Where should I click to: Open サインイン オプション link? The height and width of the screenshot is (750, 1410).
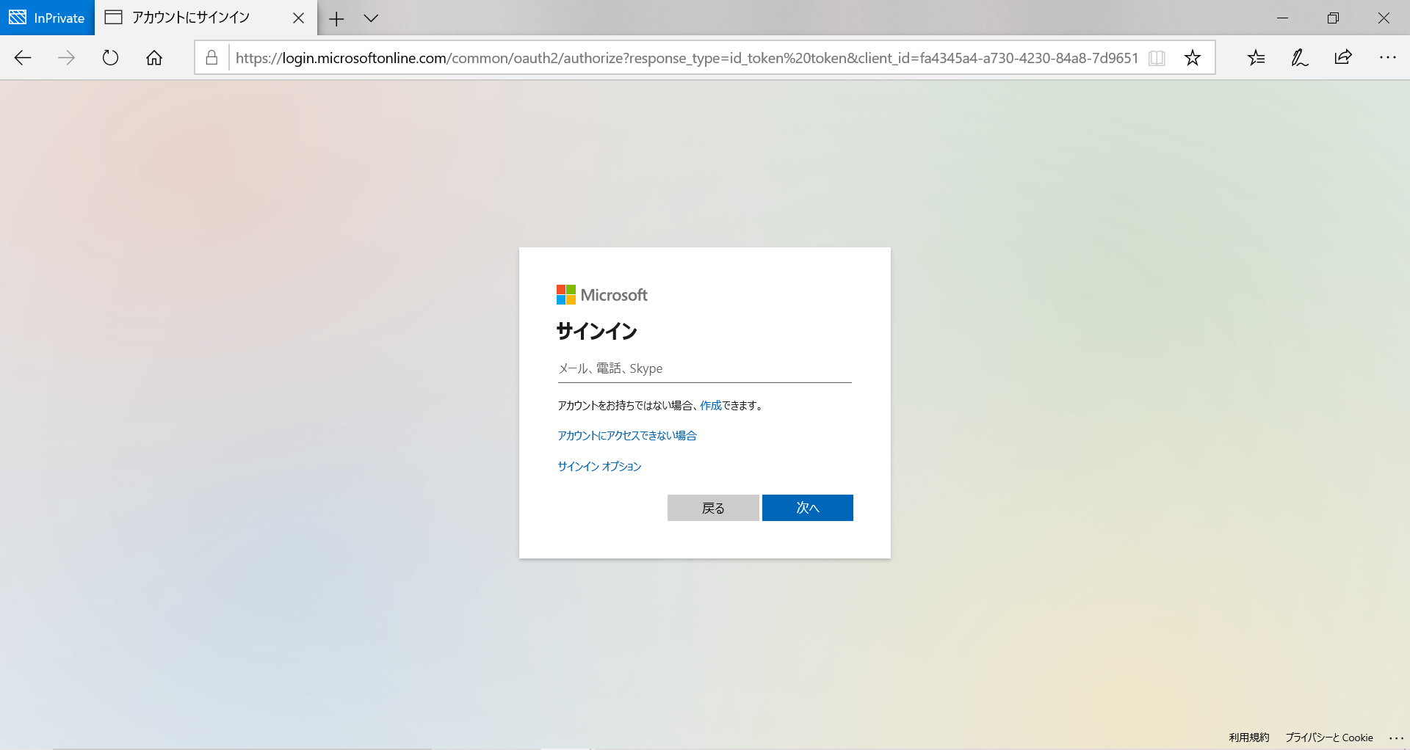(599, 467)
